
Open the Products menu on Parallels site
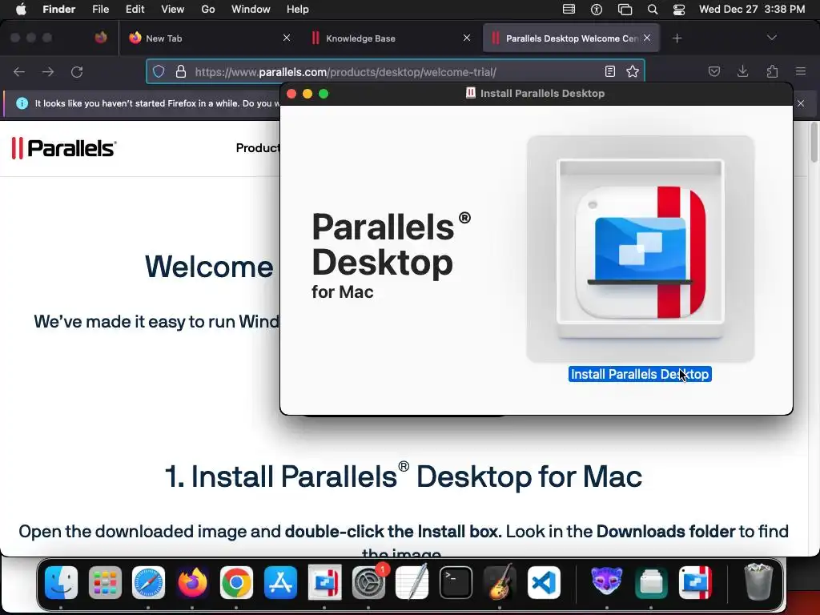pyautogui.click(x=258, y=148)
